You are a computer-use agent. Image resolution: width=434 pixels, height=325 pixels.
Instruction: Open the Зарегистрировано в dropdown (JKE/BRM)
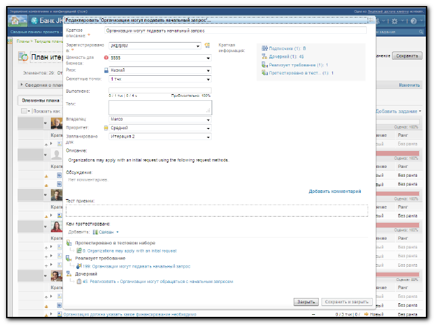coord(198,46)
